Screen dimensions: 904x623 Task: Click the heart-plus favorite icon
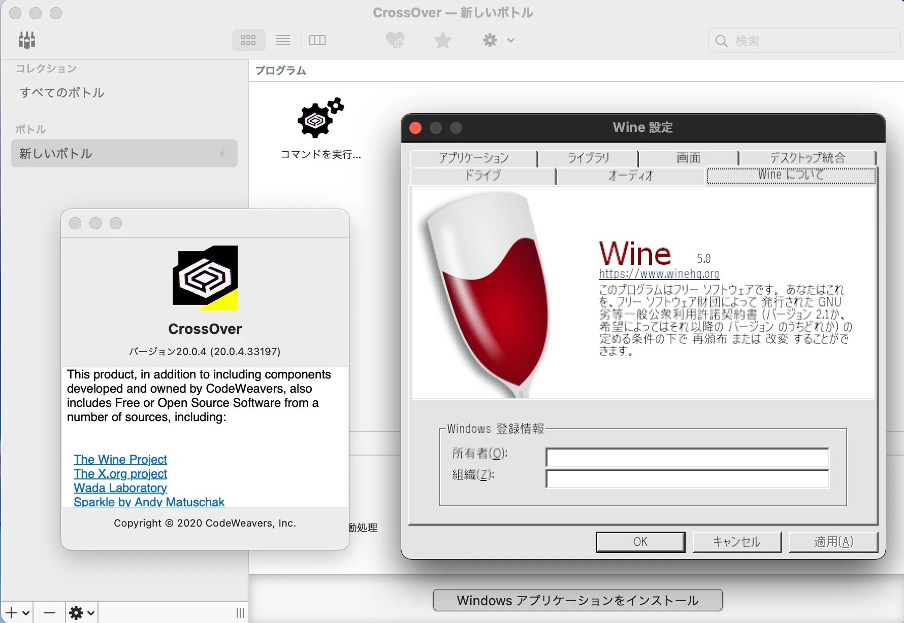[395, 40]
